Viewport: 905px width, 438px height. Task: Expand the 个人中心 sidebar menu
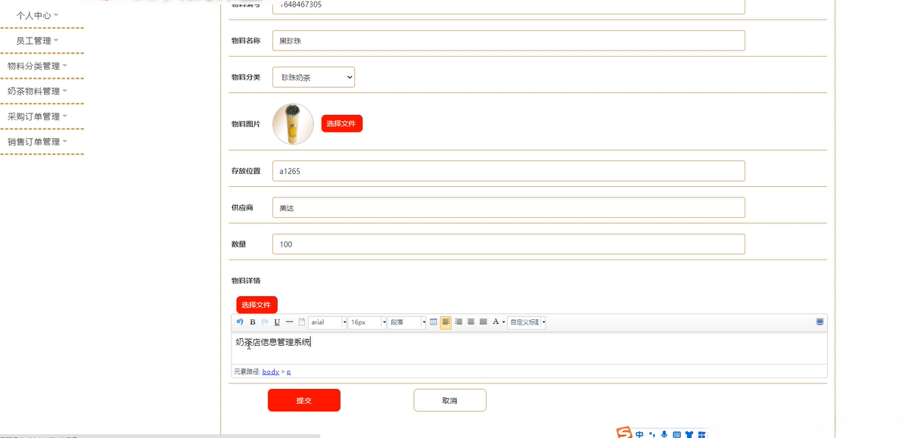click(x=38, y=16)
